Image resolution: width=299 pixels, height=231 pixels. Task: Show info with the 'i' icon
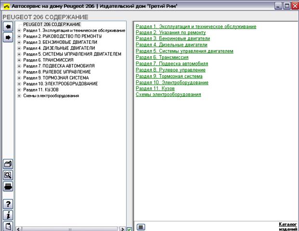[x=8, y=216]
